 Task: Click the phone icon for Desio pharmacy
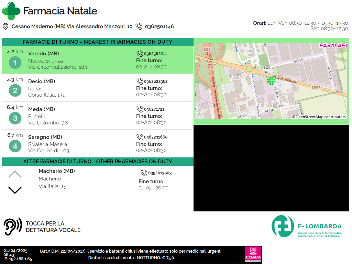(x=140, y=81)
